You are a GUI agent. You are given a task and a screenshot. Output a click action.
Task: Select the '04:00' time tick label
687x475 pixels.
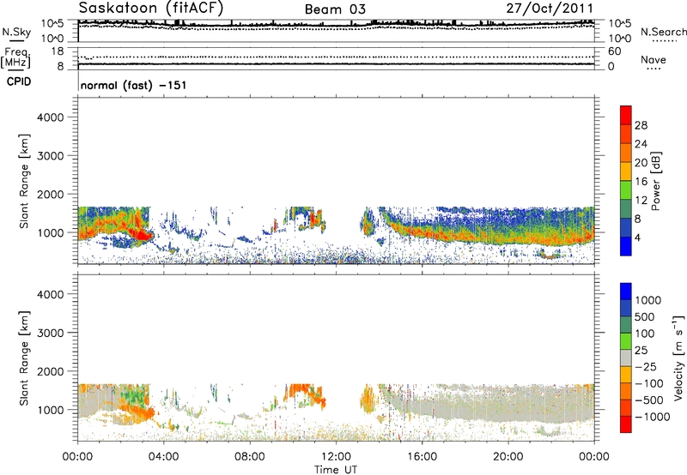click(163, 457)
